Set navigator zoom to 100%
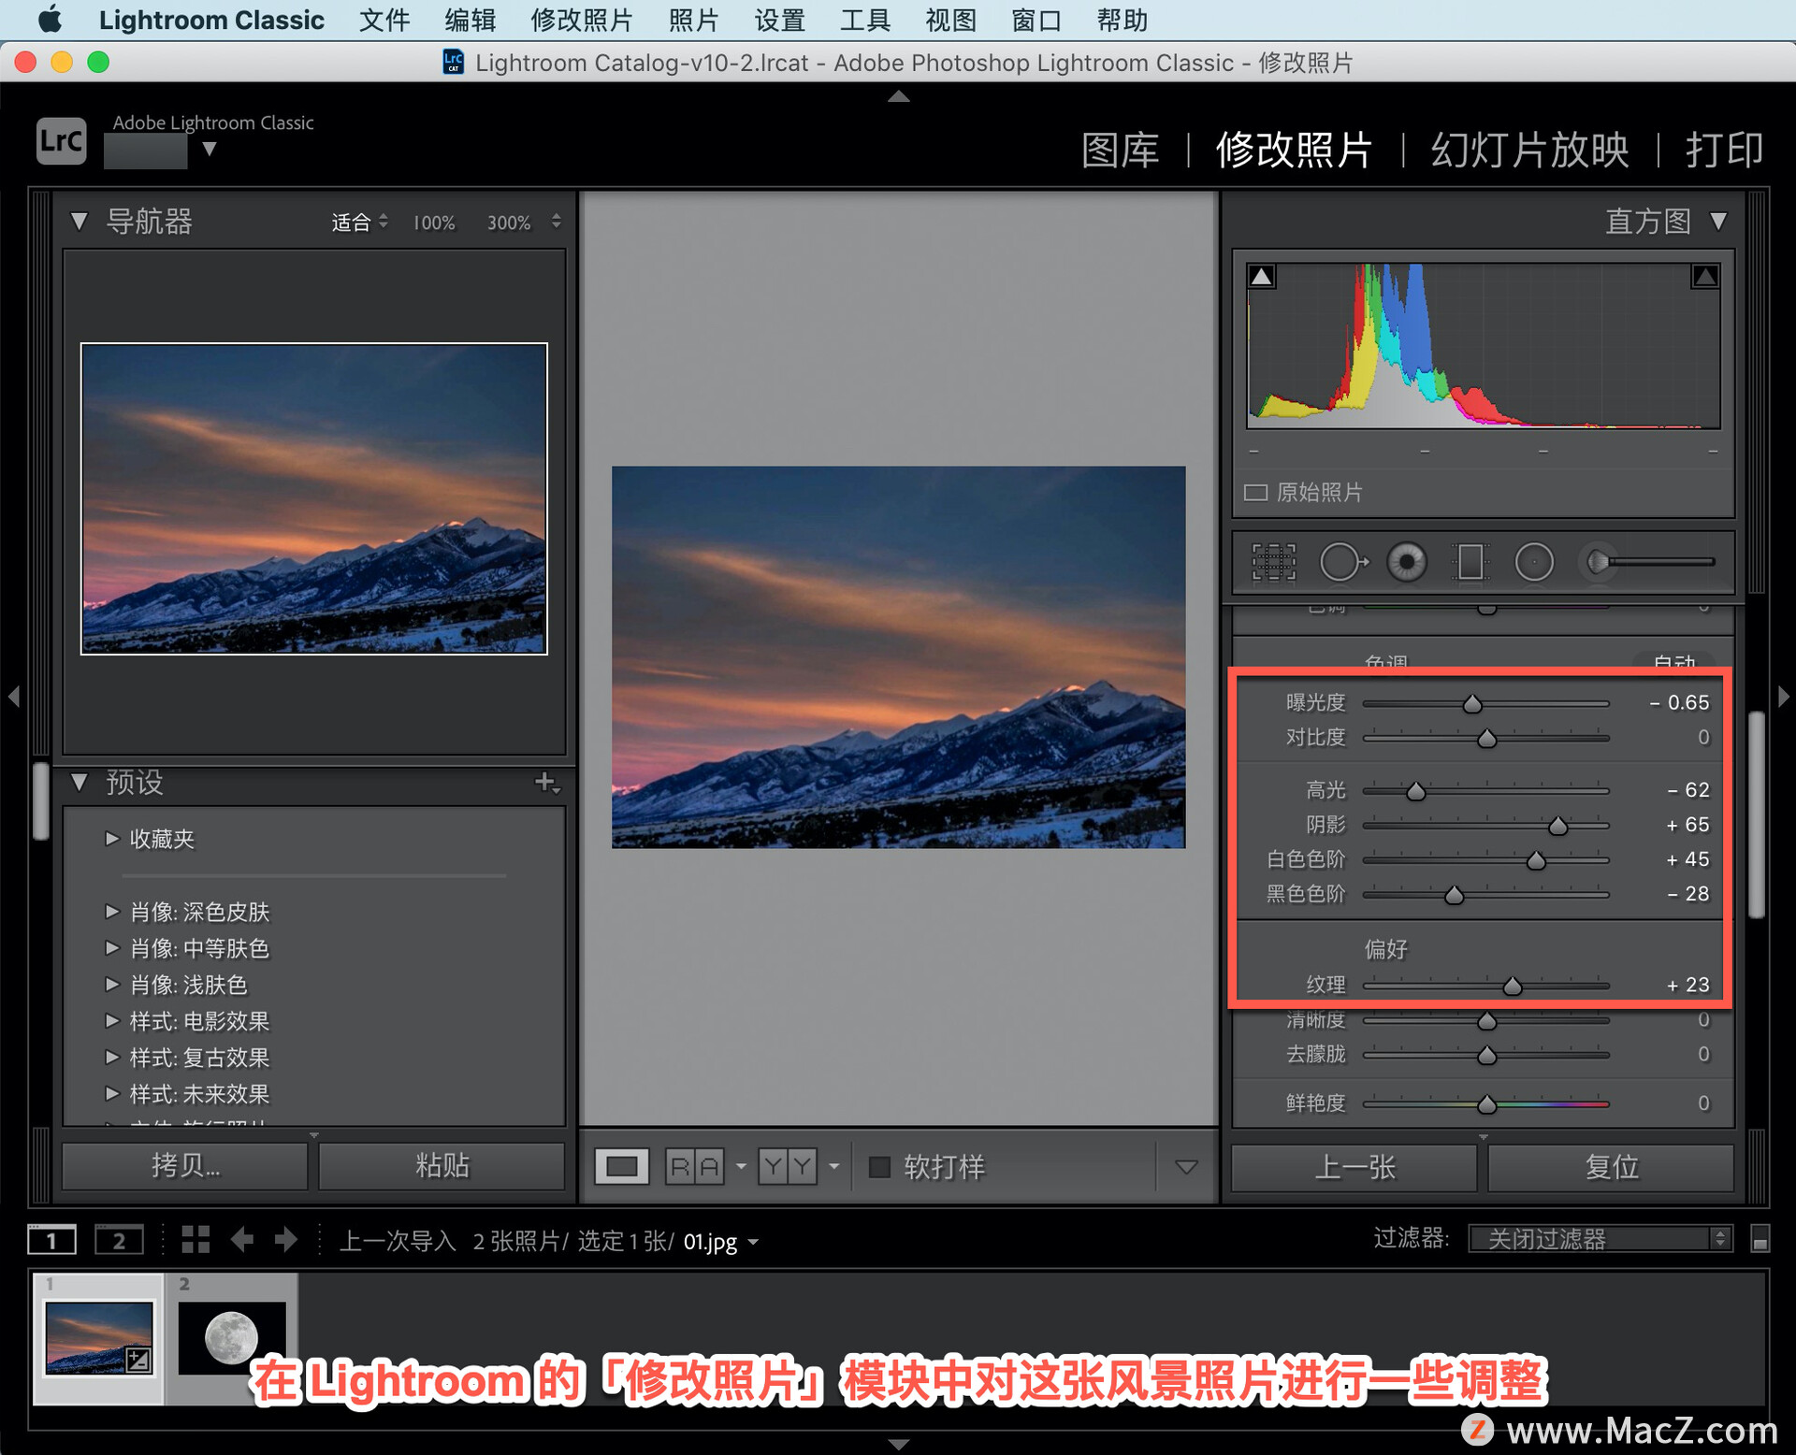Screen dimensions: 1796x1455 pos(434,223)
